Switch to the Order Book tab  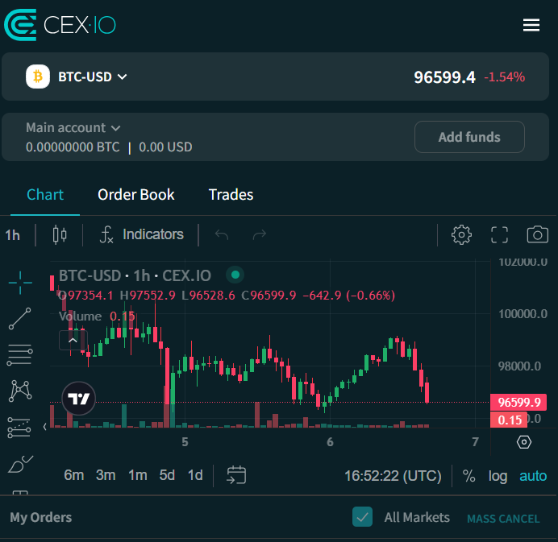coord(136,195)
